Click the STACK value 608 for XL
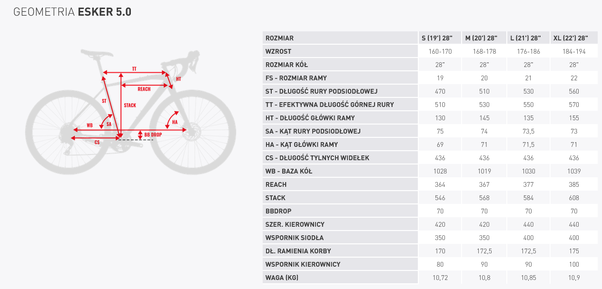 pyautogui.click(x=574, y=198)
